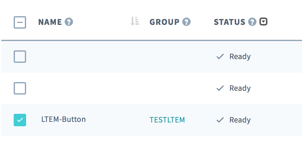The height and width of the screenshot is (148, 302).
Task: Open the TESTLTEM group link
Action: tap(167, 120)
